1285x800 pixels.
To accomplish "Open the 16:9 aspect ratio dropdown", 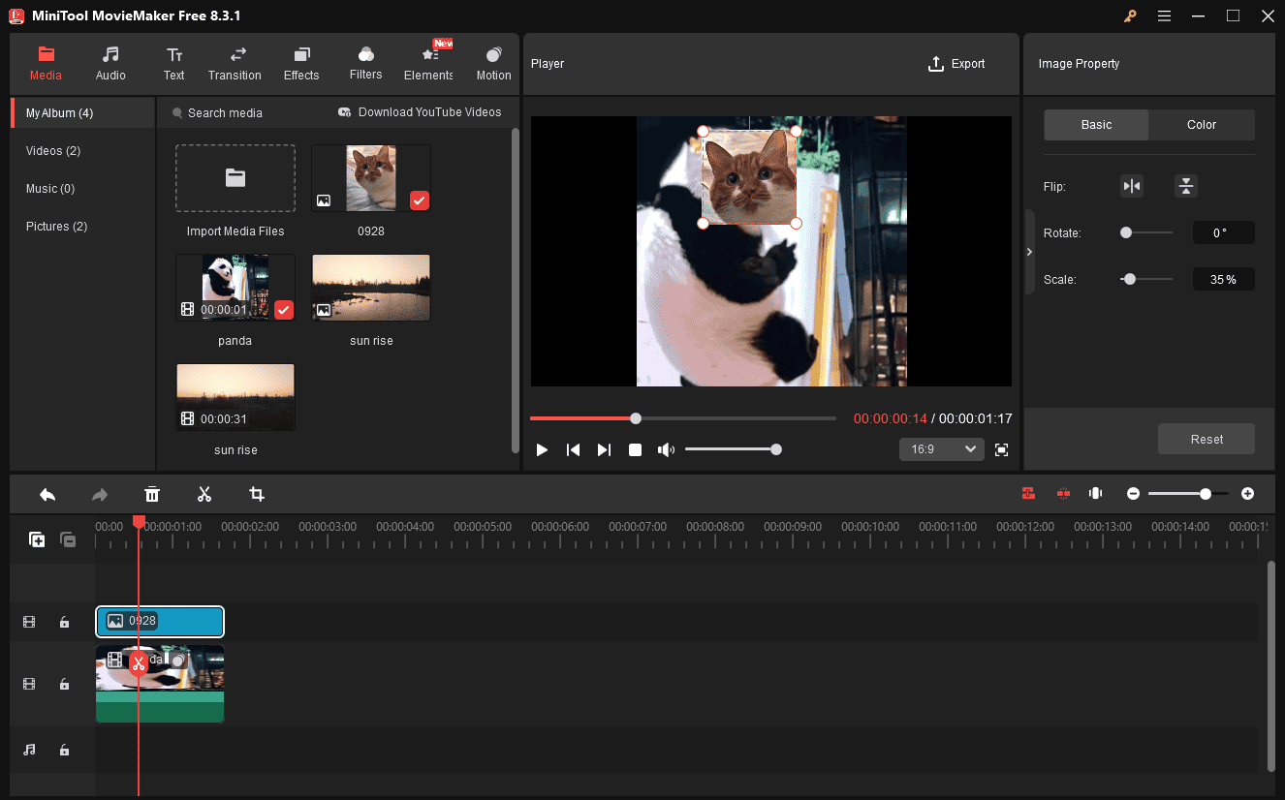I will click(941, 448).
